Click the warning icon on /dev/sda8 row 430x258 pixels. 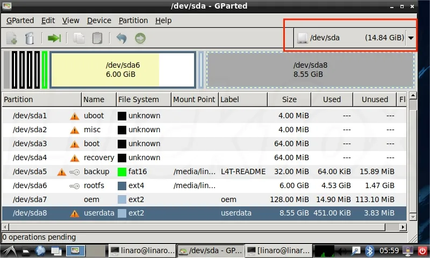click(x=75, y=213)
